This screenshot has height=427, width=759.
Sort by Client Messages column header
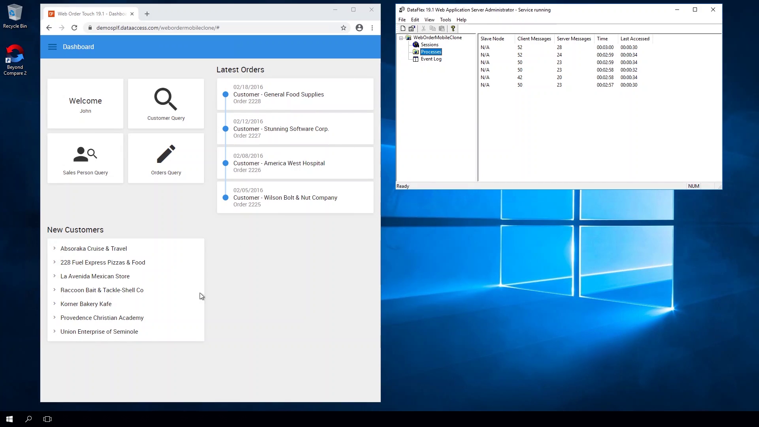click(534, 39)
